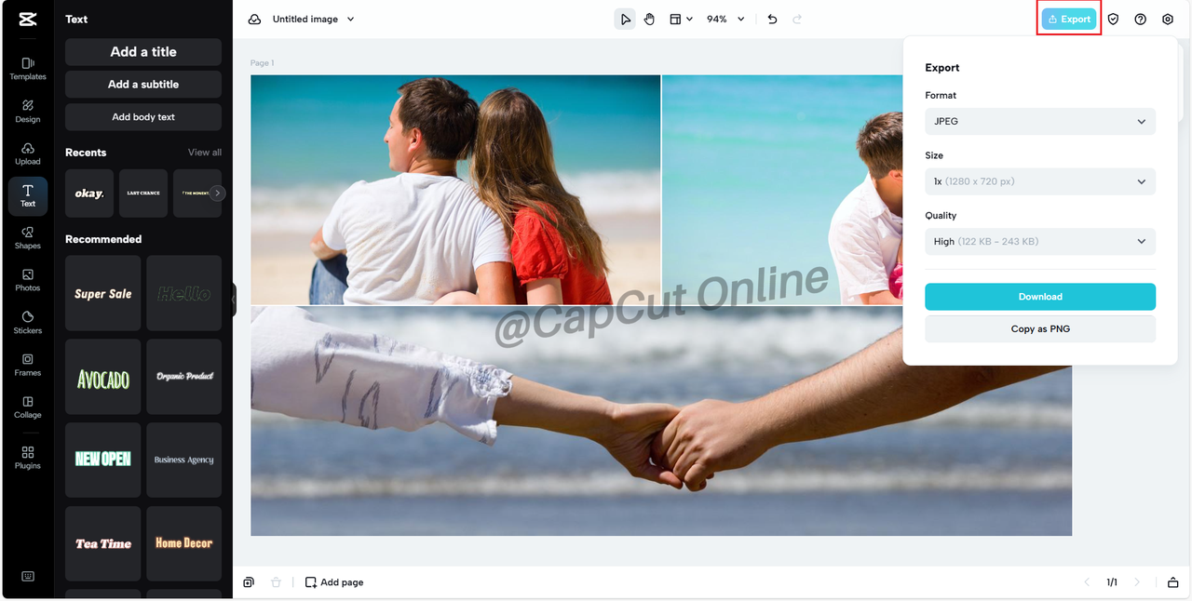Image resolution: width=1192 pixels, height=601 pixels.
Task: Open the Design panel
Action: coord(28,112)
